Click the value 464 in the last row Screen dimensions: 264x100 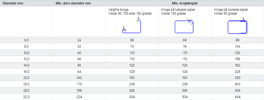[237, 97]
